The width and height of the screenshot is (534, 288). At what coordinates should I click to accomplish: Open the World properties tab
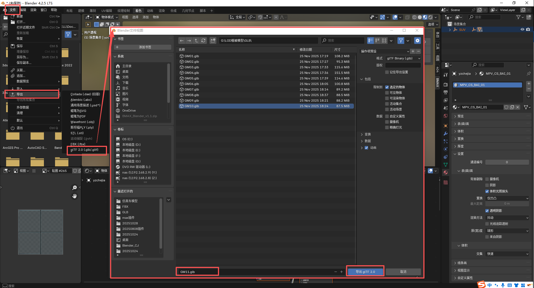[446, 116]
